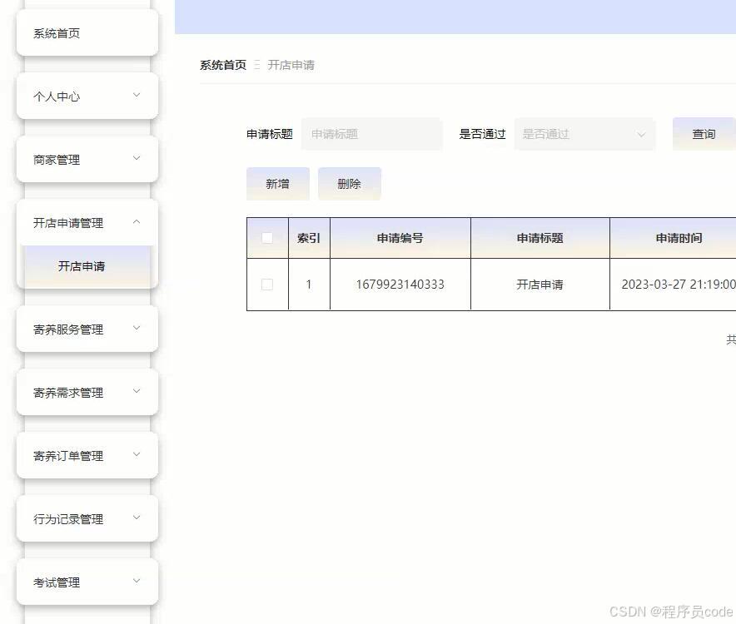
Task: Toggle the select-all checkbox in table header
Action: tap(267, 237)
